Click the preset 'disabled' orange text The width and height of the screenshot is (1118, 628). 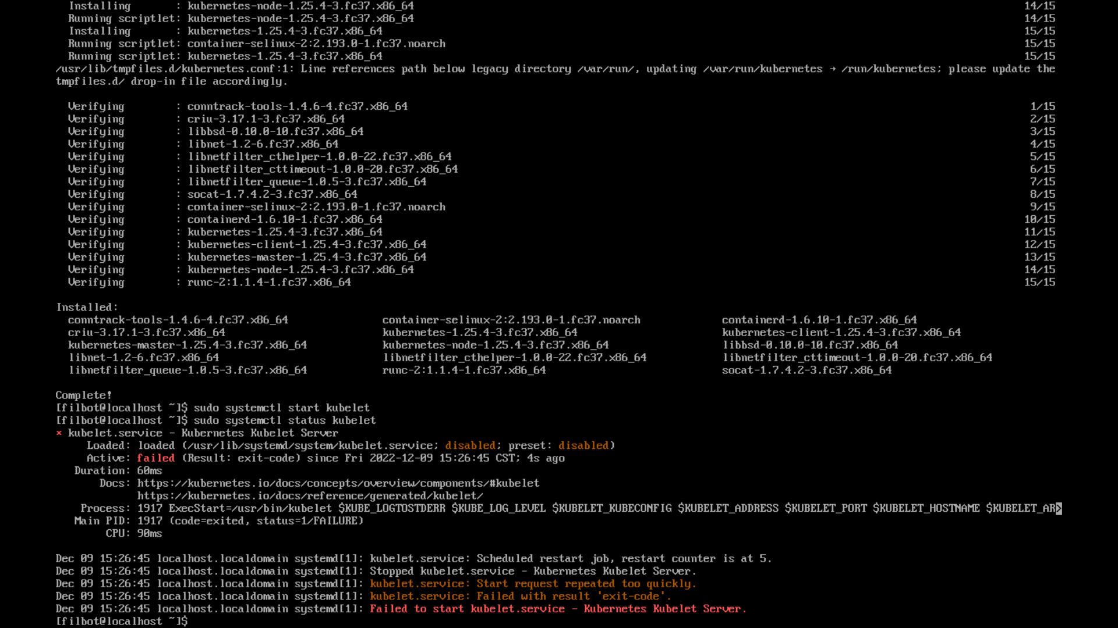pyautogui.click(x=583, y=445)
